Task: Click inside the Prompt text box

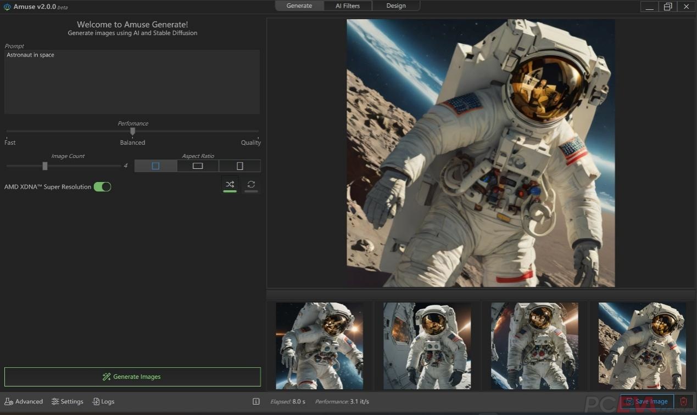Action: pos(132,82)
